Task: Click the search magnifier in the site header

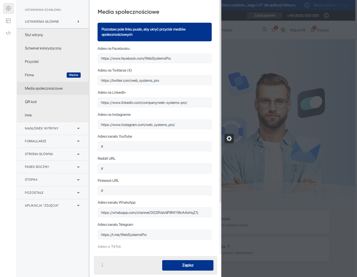Action: (x=264, y=29)
